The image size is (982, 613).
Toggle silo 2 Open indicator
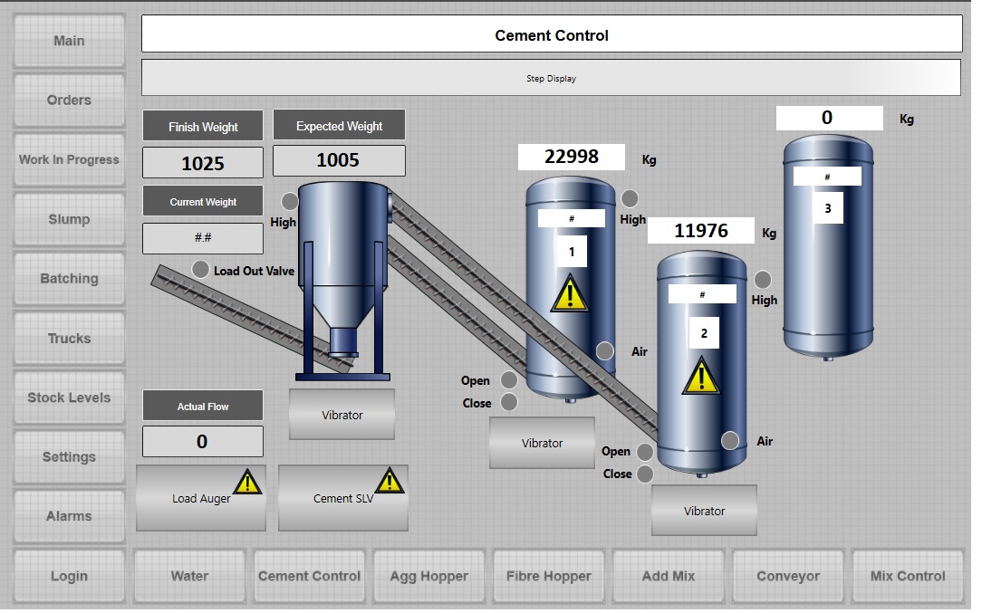pos(645,452)
